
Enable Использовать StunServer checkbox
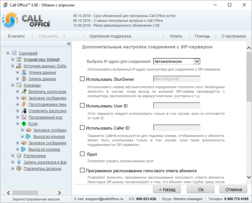pos(82,79)
